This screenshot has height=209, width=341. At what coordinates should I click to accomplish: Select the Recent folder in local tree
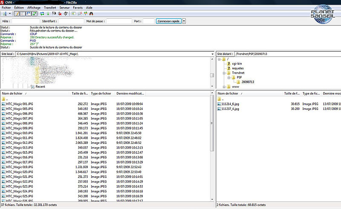40,86
